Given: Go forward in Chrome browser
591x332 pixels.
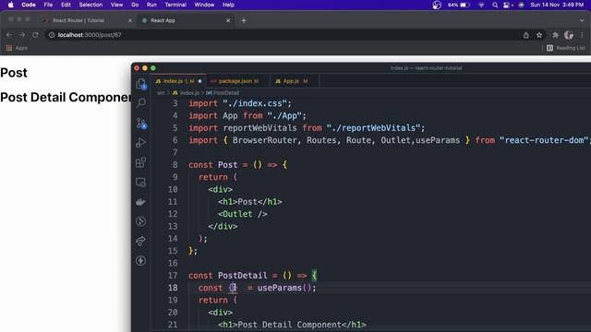Looking at the screenshot, I should pyautogui.click(x=22, y=35).
